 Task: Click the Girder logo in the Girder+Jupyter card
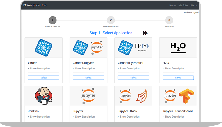(x=80, y=48)
